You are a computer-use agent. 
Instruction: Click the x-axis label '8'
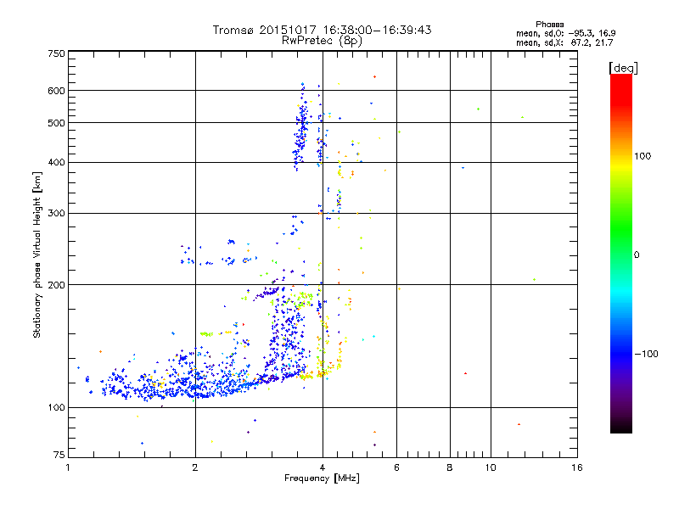[x=450, y=467]
